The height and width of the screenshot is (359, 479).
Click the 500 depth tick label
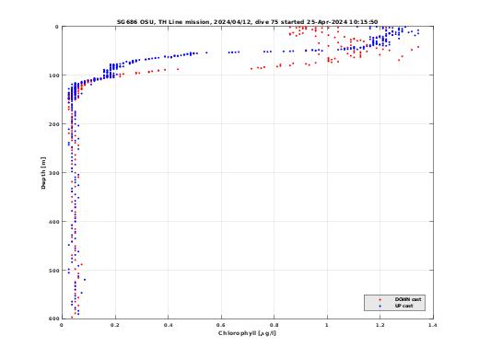(x=53, y=271)
